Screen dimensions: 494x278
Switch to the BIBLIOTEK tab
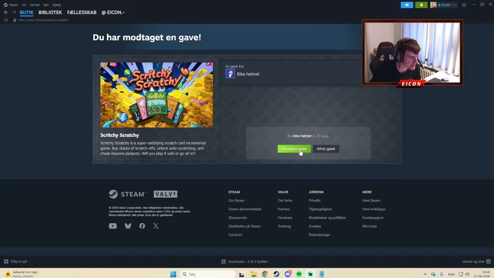(x=50, y=12)
